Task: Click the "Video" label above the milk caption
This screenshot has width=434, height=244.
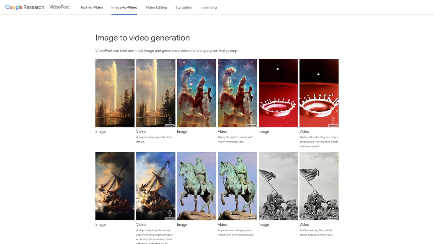Action: click(x=304, y=131)
